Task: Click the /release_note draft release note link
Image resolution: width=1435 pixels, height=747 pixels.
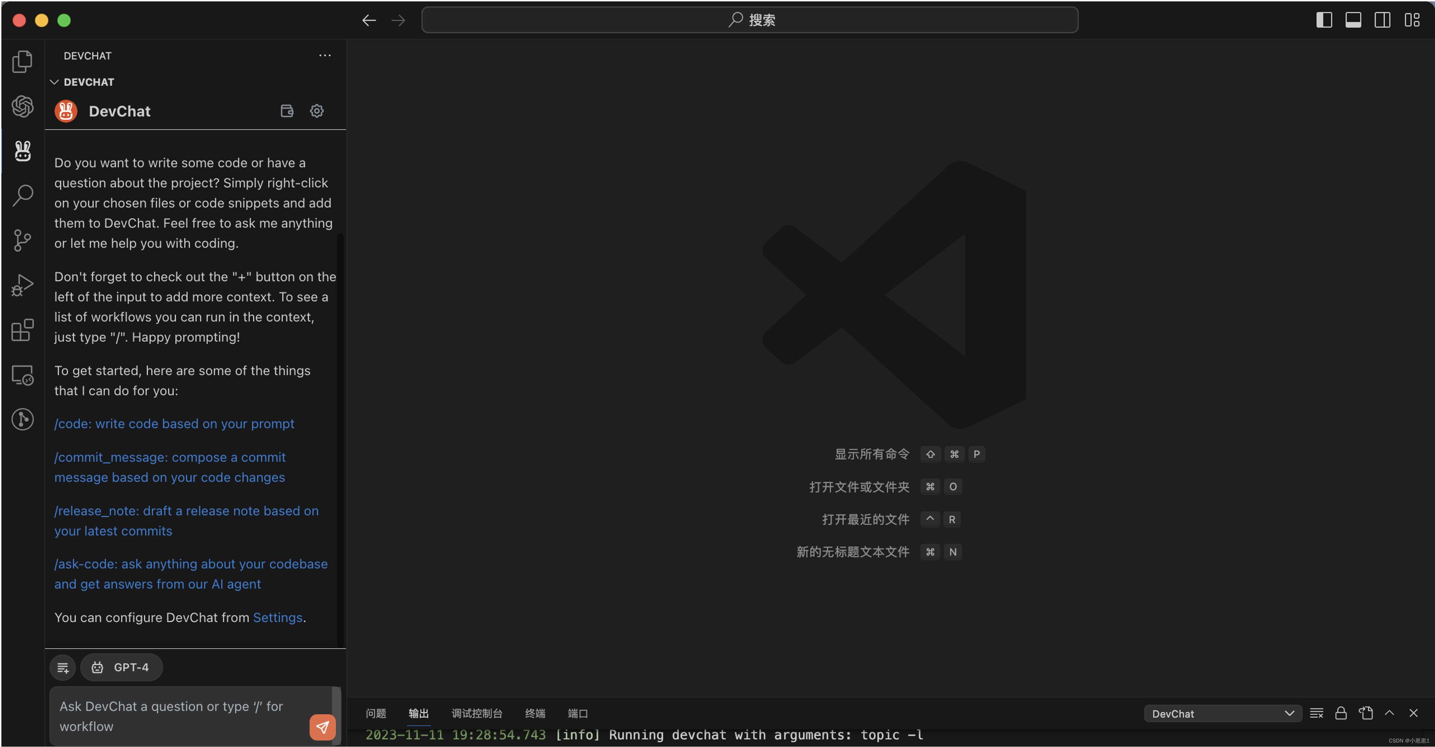Action: click(x=187, y=521)
